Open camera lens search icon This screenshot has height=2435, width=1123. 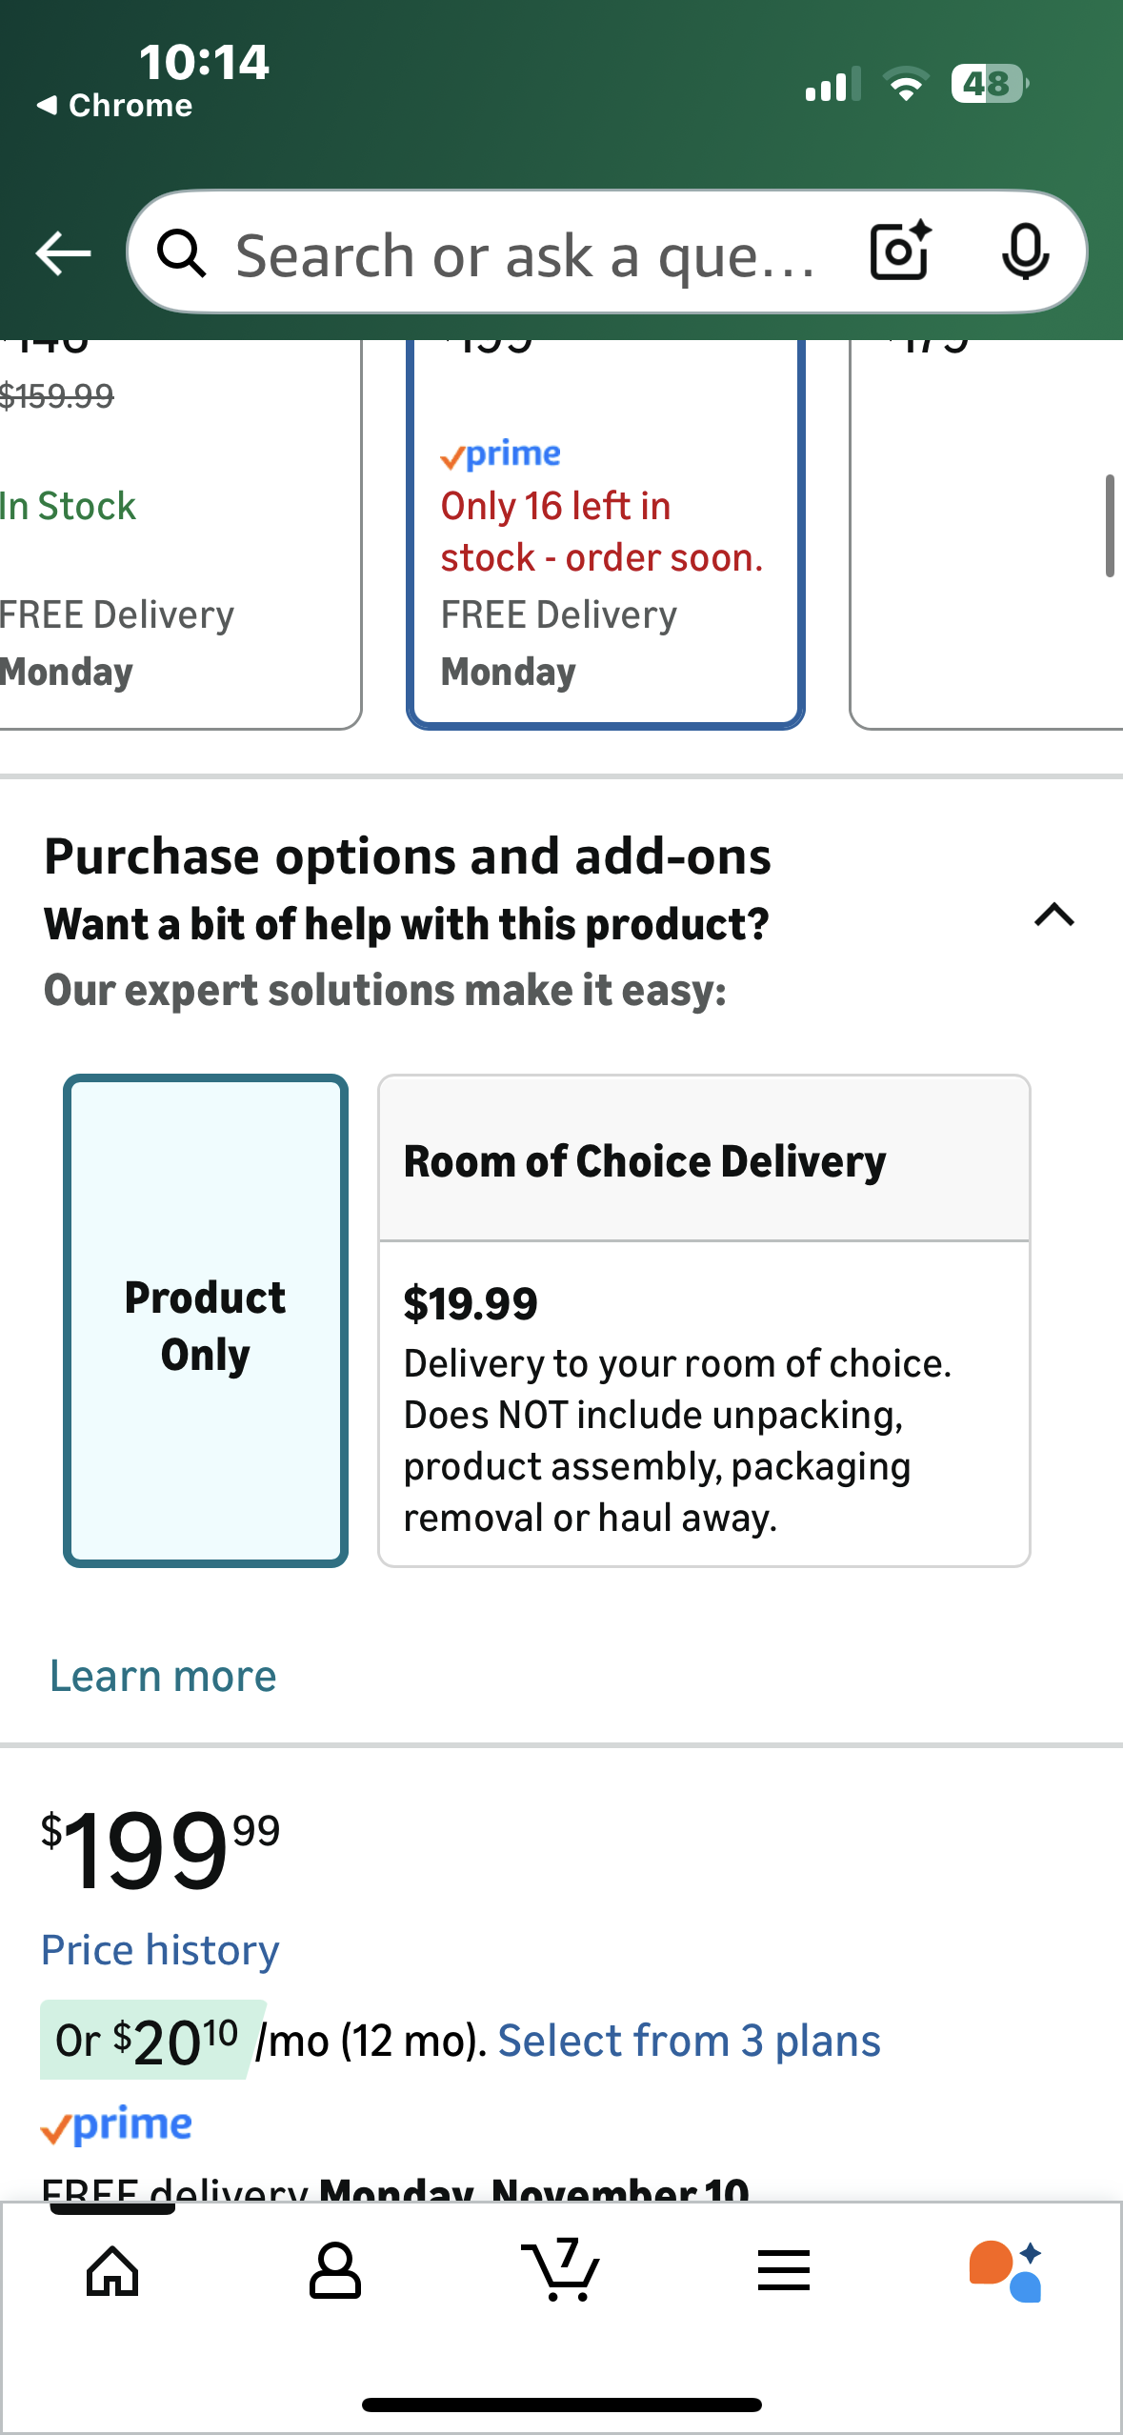[x=900, y=252]
